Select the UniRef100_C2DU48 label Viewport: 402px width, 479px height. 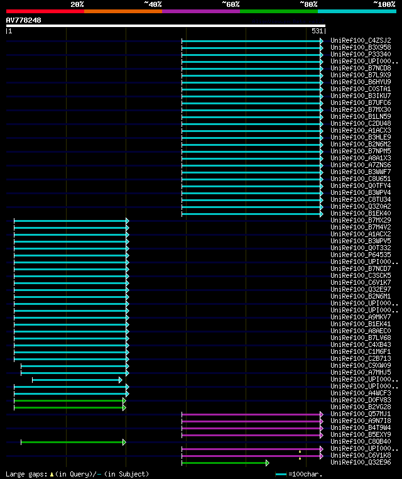pyautogui.click(x=361, y=123)
